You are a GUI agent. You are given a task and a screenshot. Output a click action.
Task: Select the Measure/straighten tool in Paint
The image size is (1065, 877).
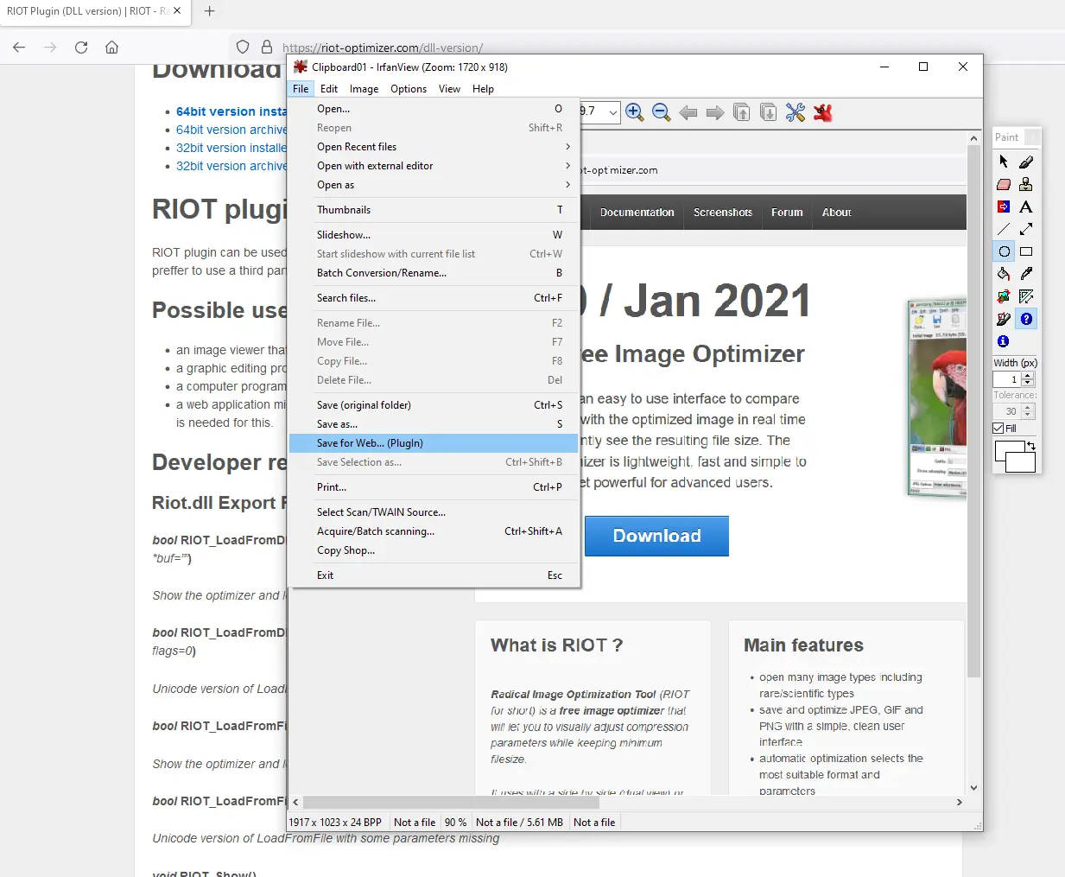[x=1026, y=296]
